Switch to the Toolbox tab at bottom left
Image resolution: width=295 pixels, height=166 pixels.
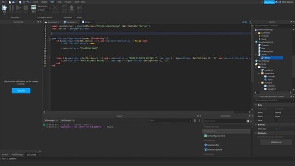[5, 155]
